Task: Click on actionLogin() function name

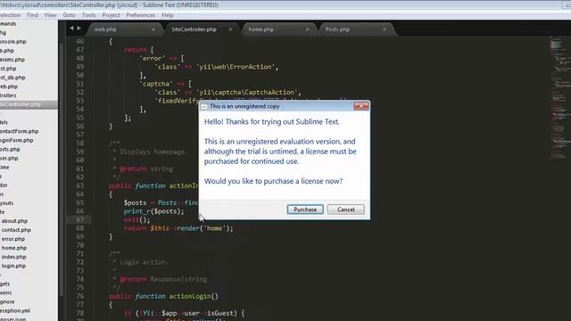Action: (x=194, y=296)
